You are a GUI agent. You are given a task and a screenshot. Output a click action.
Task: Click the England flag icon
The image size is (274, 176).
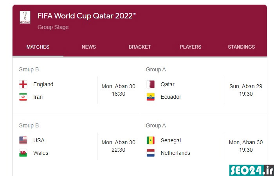point(23,84)
